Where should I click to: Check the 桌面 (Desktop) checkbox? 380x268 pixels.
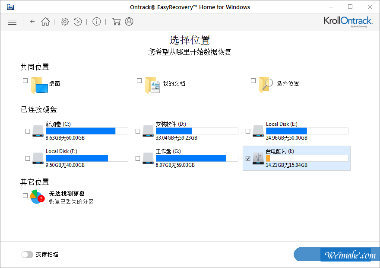coord(25,80)
